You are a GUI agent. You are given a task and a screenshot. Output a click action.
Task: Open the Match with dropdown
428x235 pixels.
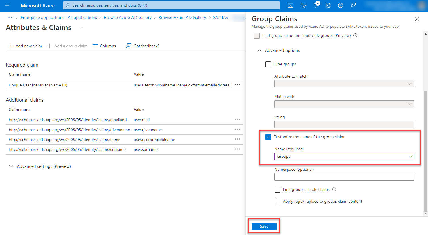point(344,104)
